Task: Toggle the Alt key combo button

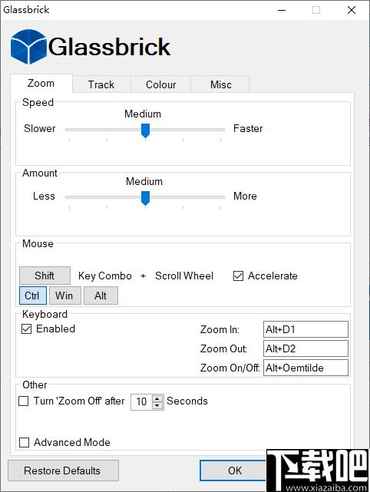Action: [101, 296]
